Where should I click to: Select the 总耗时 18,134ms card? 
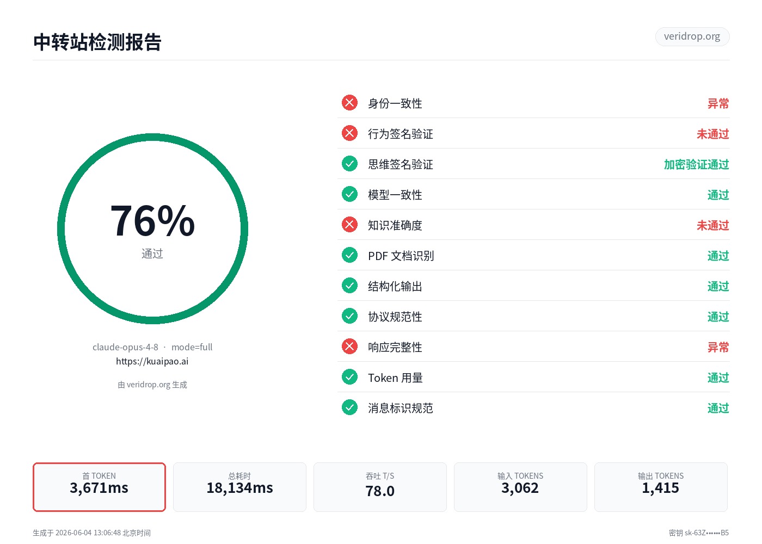[239, 487]
